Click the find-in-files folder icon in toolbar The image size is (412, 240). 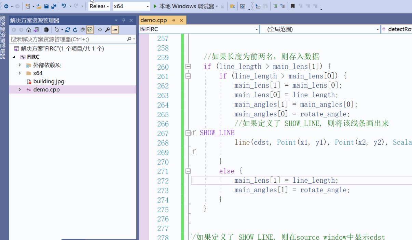tap(232, 6)
